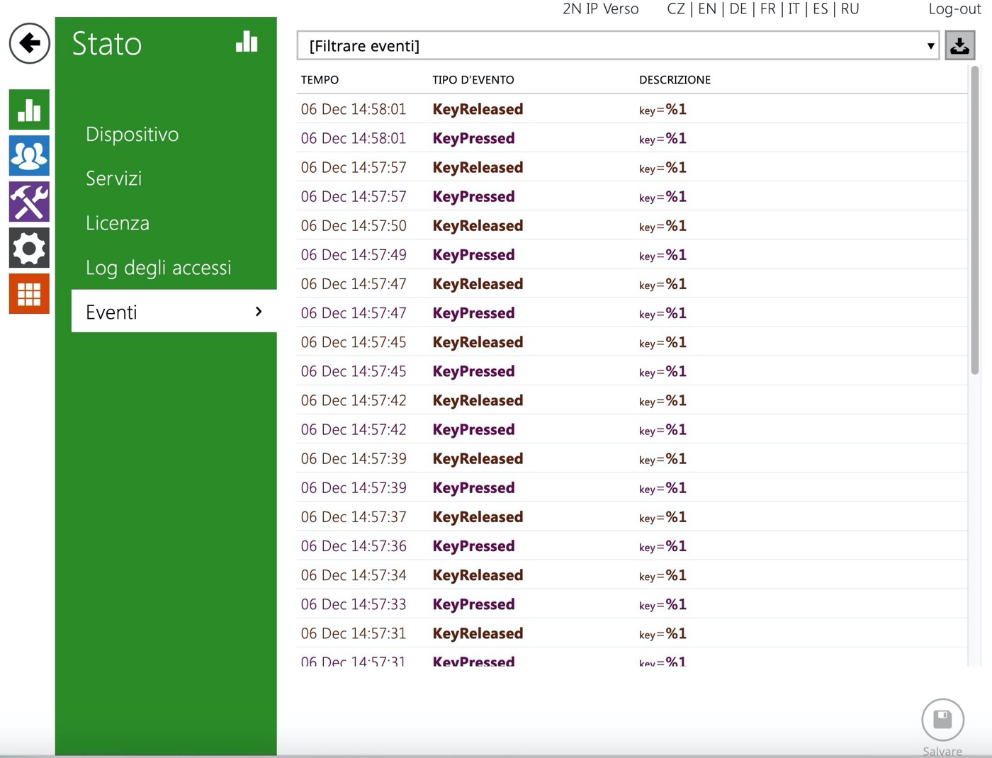This screenshot has height=758, width=992.
Task: Switch language to ES
Action: (x=821, y=9)
